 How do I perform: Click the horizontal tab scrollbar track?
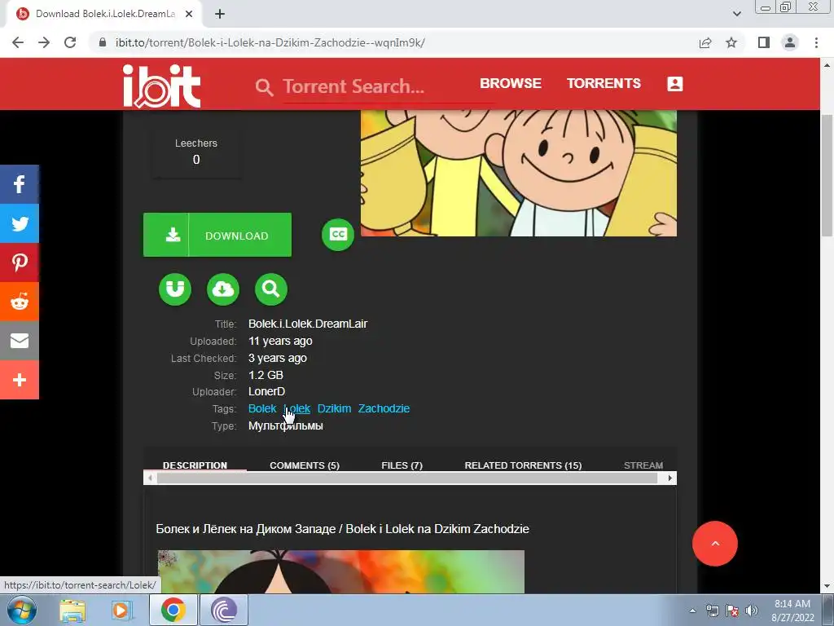[x=407, y=478]
